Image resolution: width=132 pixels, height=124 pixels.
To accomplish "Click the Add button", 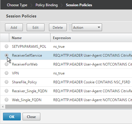I will [x=14, y=27].
